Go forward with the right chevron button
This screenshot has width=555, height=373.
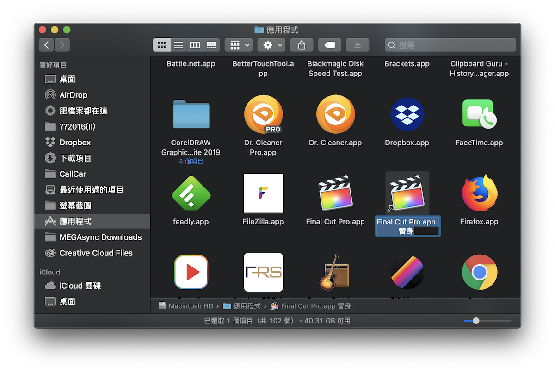(x=62, y=45)
